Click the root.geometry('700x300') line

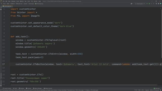(x=26, y=81)
